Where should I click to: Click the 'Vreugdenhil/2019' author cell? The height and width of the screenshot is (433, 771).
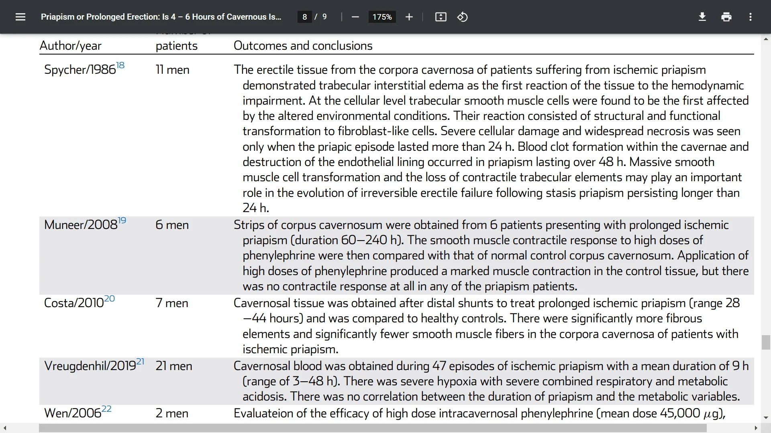[x=90, y=366]
